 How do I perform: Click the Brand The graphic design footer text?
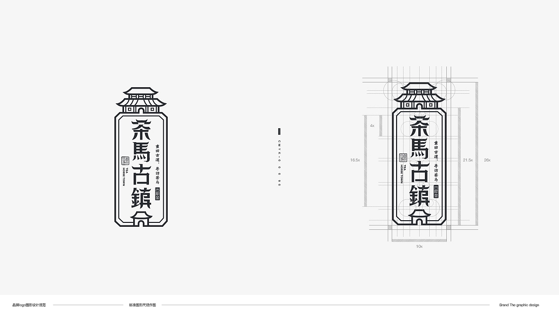pos(519,305)
